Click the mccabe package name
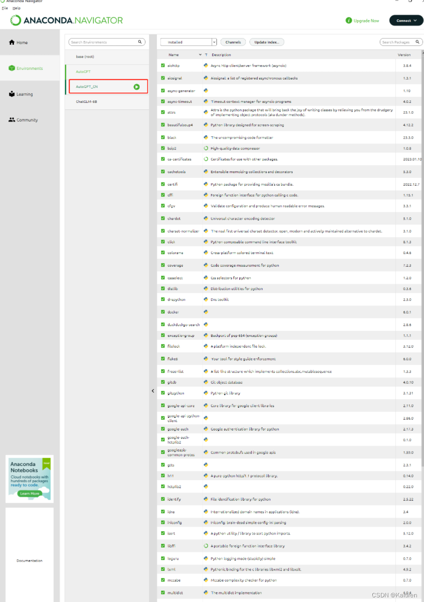Viewport: 424px width, 602px height. point(173,580)
